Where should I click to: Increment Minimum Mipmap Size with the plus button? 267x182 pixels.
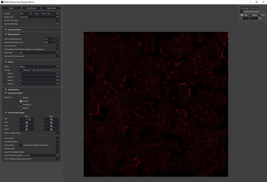(57, 39)
